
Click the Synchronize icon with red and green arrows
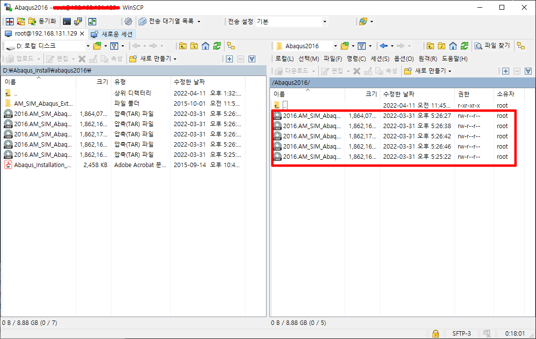(21, 21)
